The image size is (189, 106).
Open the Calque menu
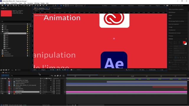20,3
